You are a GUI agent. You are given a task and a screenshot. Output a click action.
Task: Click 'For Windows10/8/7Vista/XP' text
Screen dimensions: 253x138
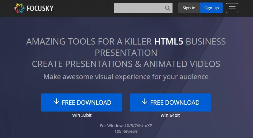point(126,126)
